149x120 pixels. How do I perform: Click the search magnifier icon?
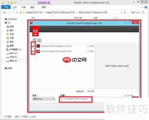coord(144,13)
